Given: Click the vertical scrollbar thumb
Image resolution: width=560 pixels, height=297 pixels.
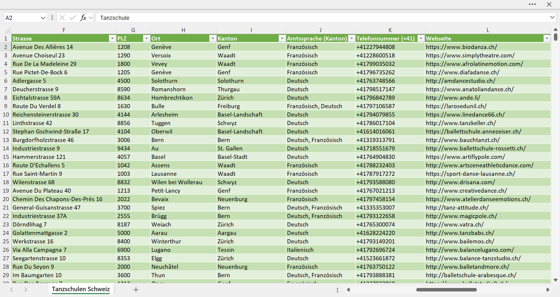Looking at the screenshot, I should pos(555,37).
